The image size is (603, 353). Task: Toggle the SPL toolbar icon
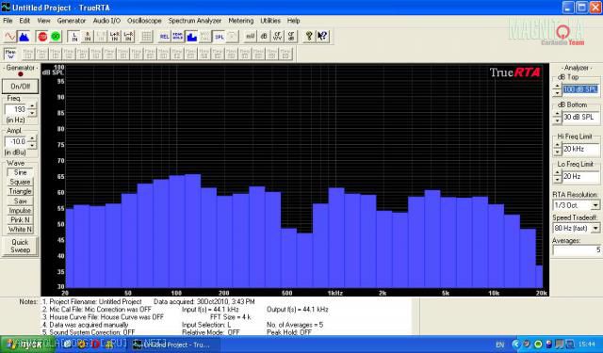[x=220, y=37]
